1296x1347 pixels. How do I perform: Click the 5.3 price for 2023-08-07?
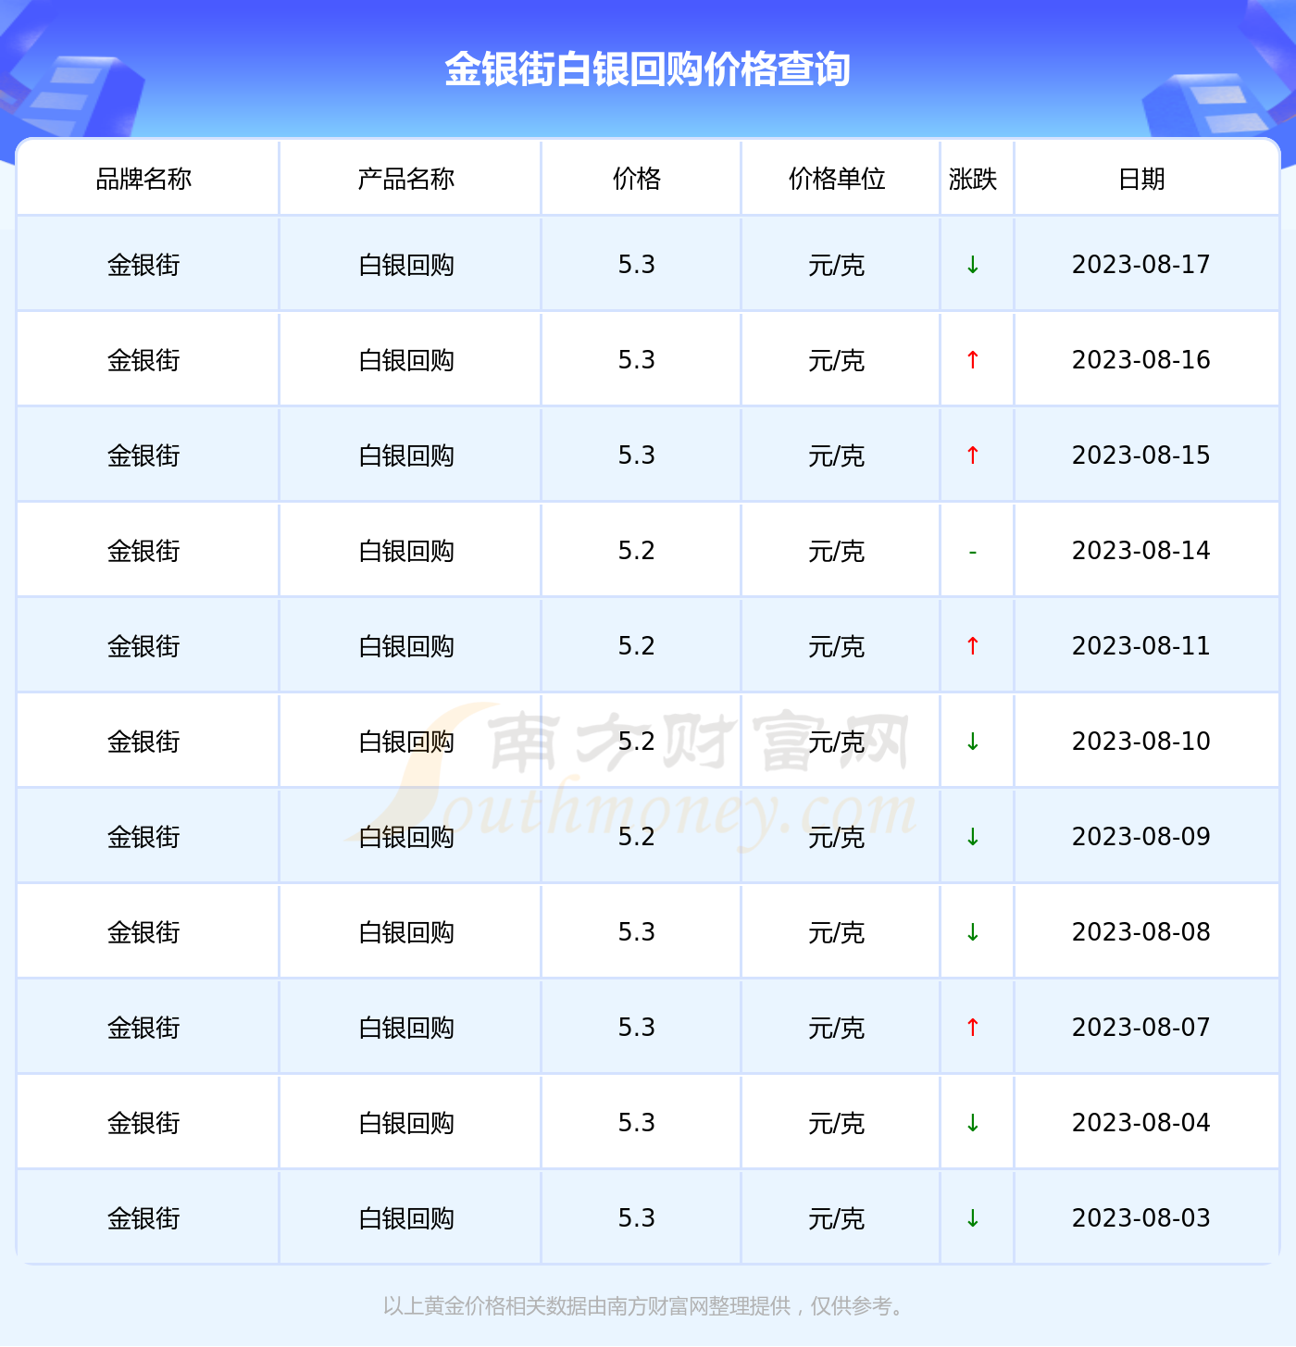click(x=637, y=1028)
